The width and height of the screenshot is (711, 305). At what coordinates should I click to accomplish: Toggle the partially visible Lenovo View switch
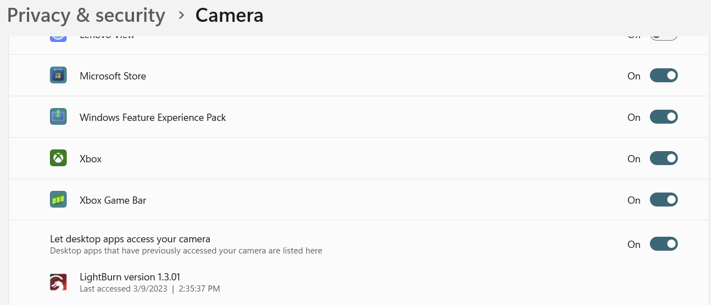pos(663,38)
